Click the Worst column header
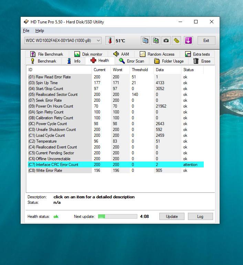 pyautogui.click(x=120, y=70)
